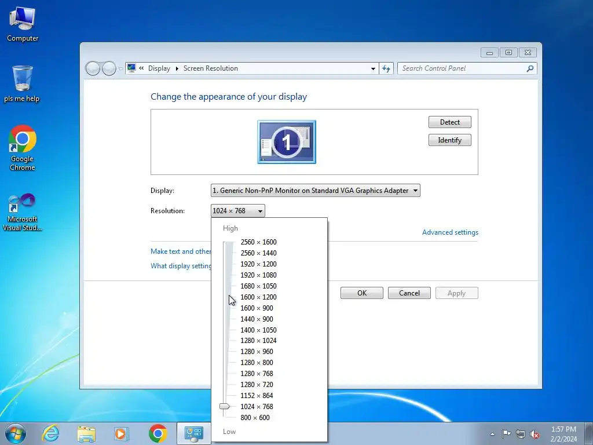
Task: Go to Display in the breadcrumb
Action: [159, 68]
